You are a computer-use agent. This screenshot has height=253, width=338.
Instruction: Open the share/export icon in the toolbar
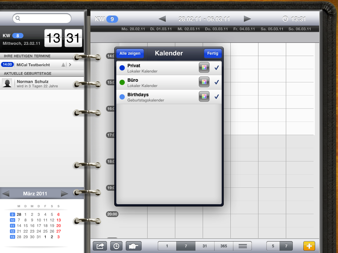coord(100,246)
